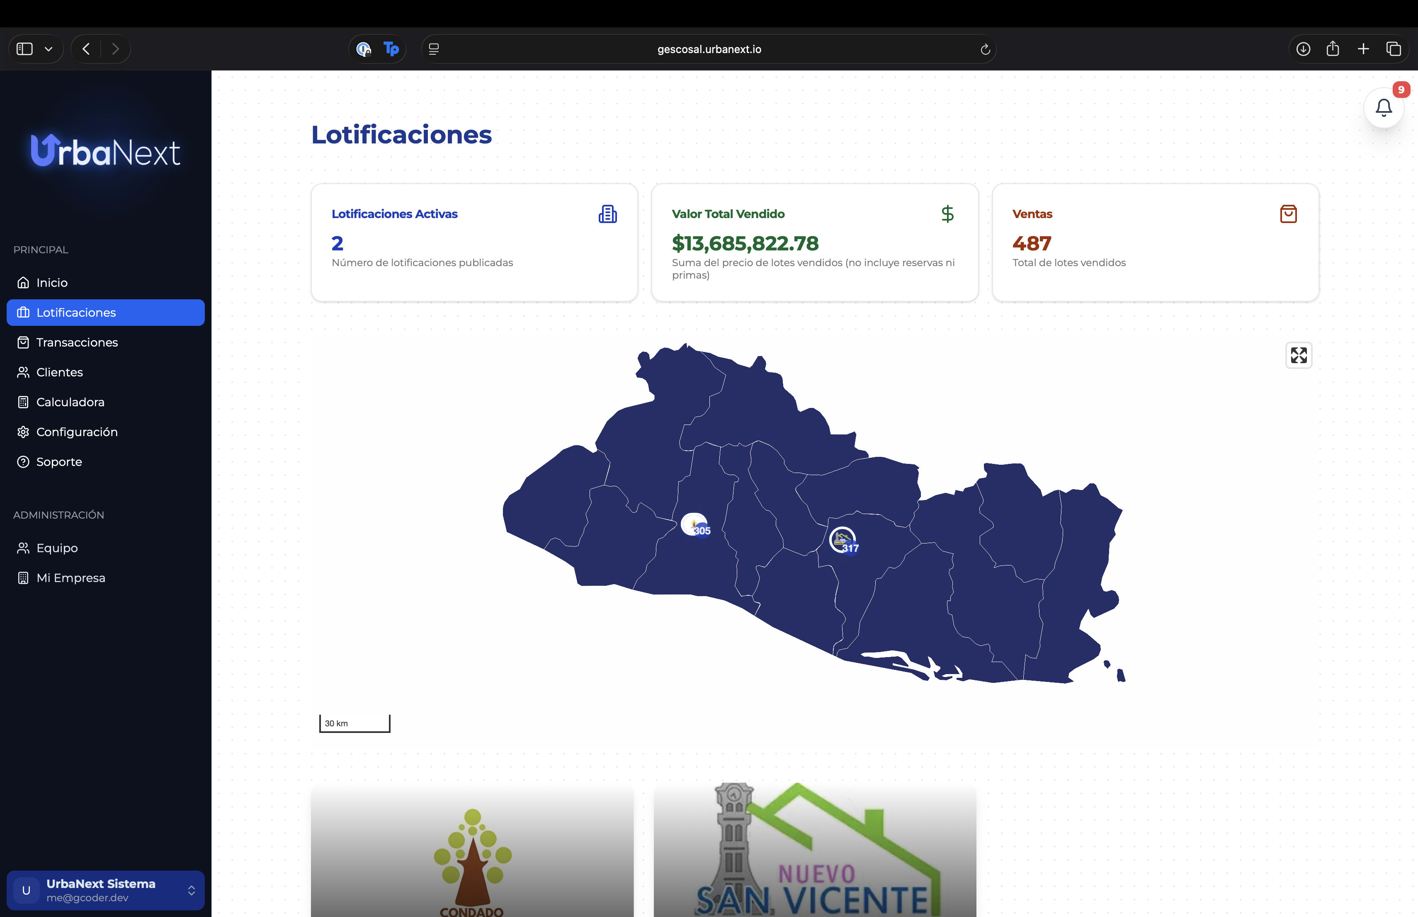Open Safari downloads
Viewport: 1418px width, 917px height.
(1303, 49)
